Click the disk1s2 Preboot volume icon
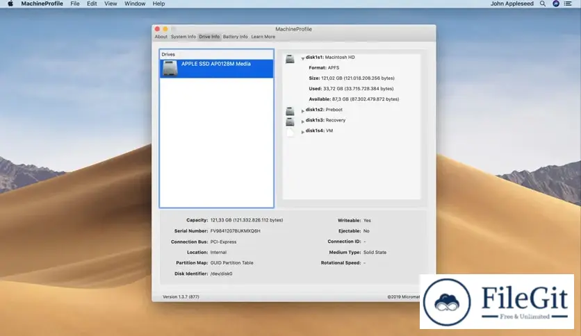581x336 pixels. tap(290, 110)
